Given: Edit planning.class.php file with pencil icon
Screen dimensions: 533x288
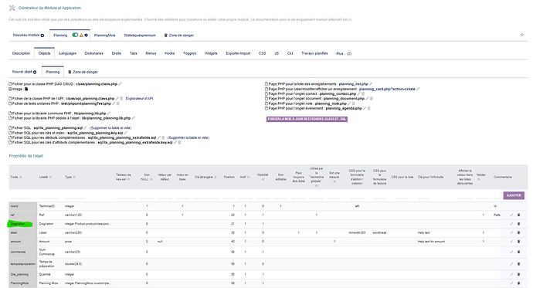Looking at the screenshot, I should point(120,84).
